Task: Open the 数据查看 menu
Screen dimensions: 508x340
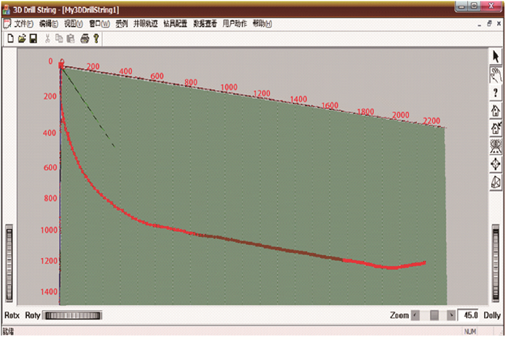Action: tap(205, 24)
